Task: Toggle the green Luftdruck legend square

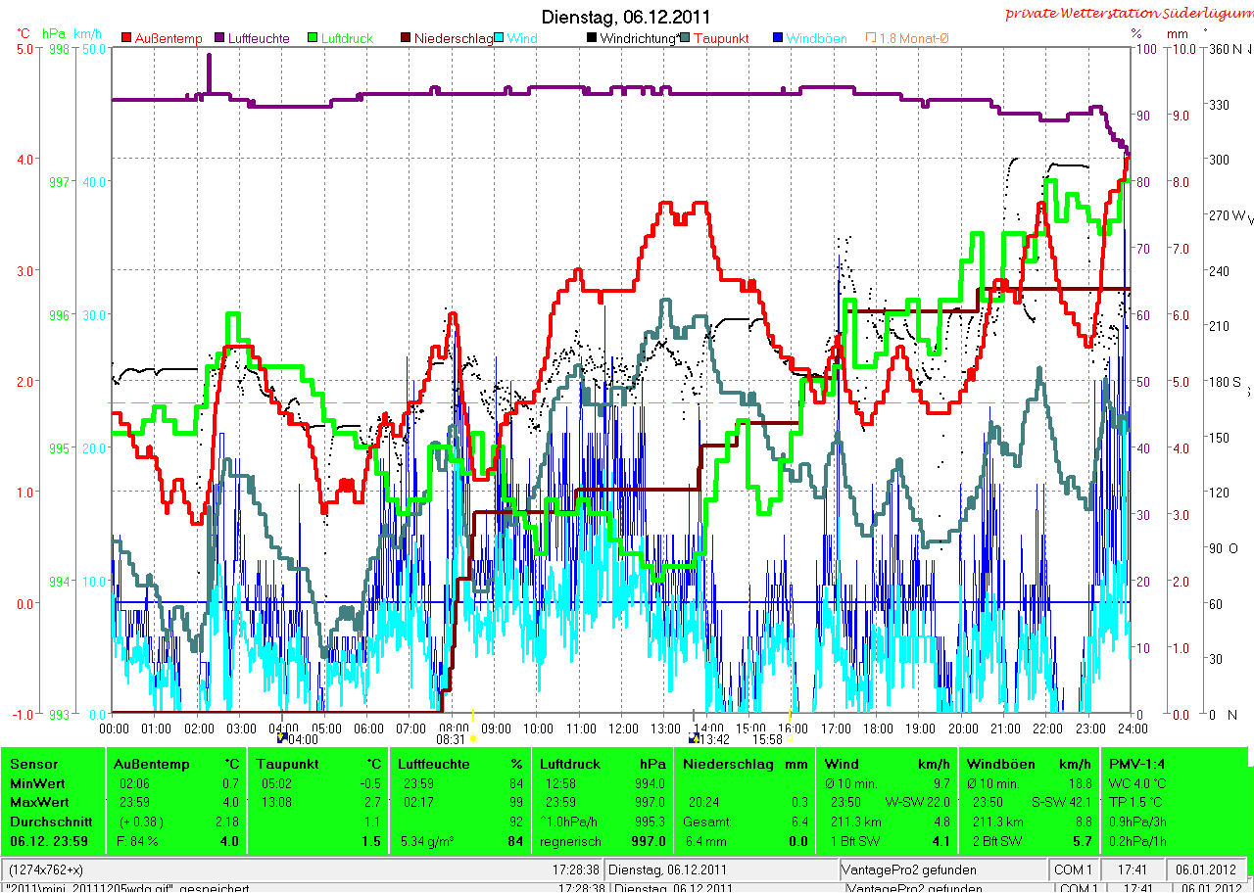Action: click(313, 38)
